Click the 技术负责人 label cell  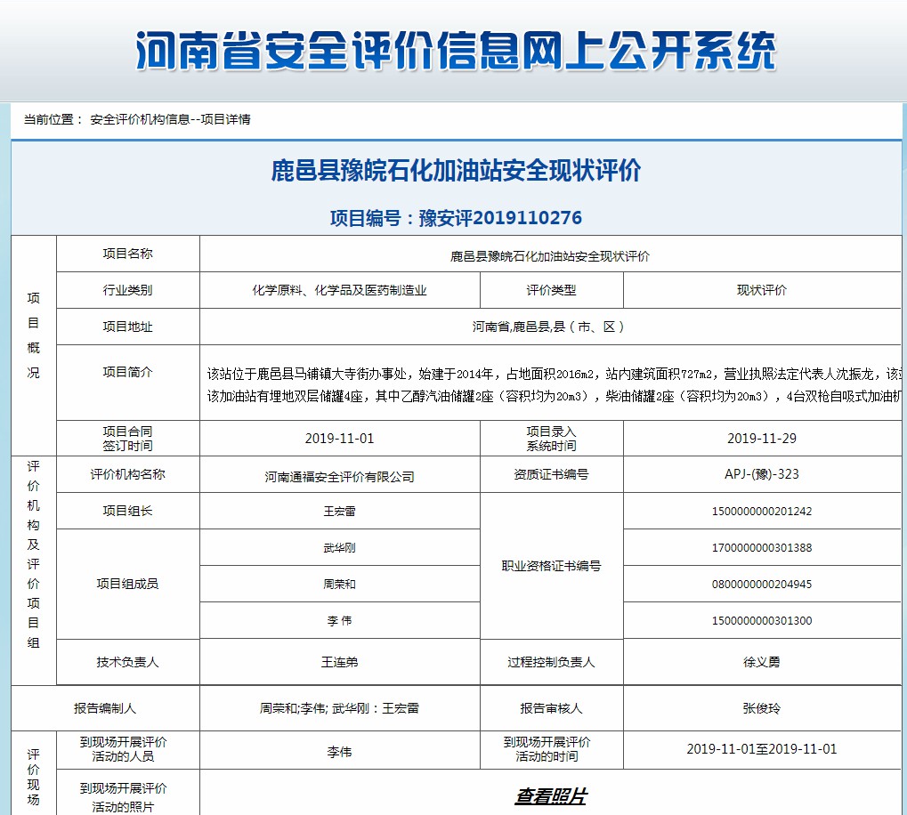click(x=128, y=662)
